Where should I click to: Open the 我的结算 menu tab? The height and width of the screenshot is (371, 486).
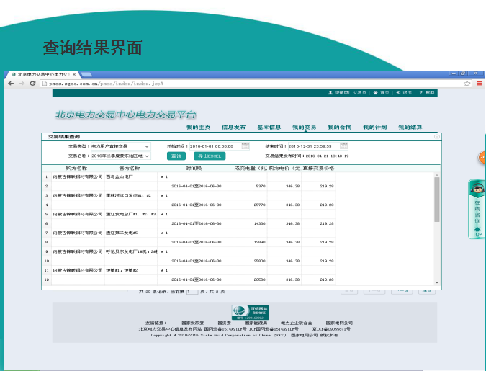point(410,127)
